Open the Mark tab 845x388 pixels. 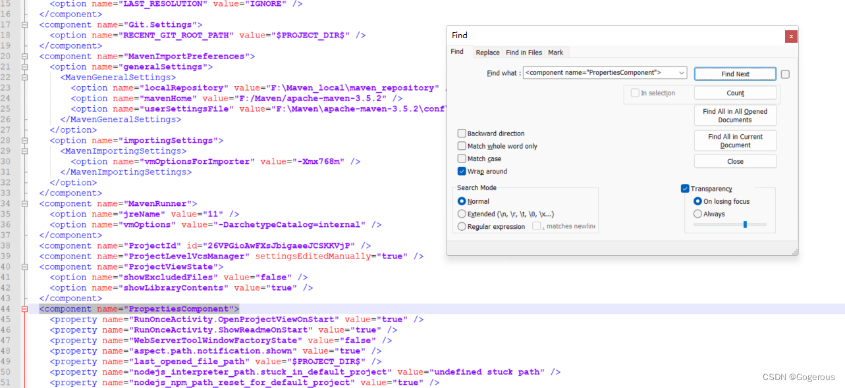pyautogui.click(x=555, y=52)
